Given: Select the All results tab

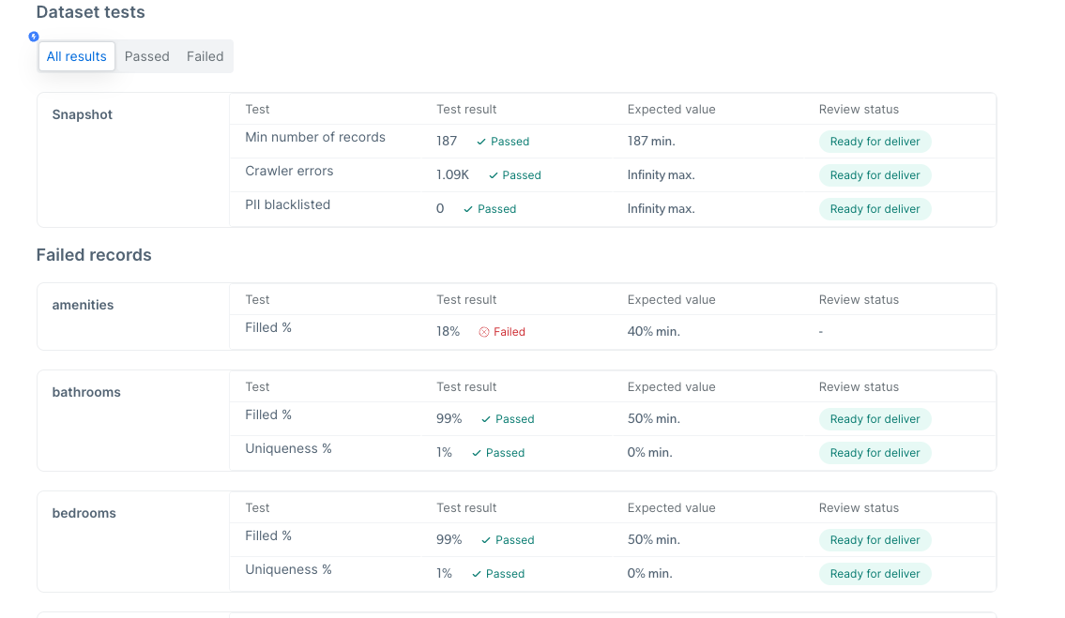Looking at the screenshot, I should point(76,55).
